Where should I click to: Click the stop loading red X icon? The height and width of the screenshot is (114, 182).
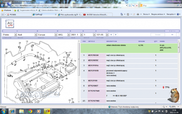pyautogui.click(x=137, y=6)
